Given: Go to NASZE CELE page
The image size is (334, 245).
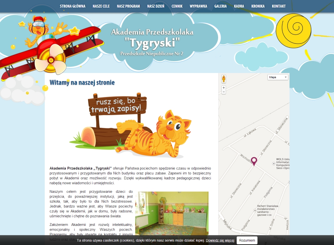Looking at the screenshot, I should (101, 6).
